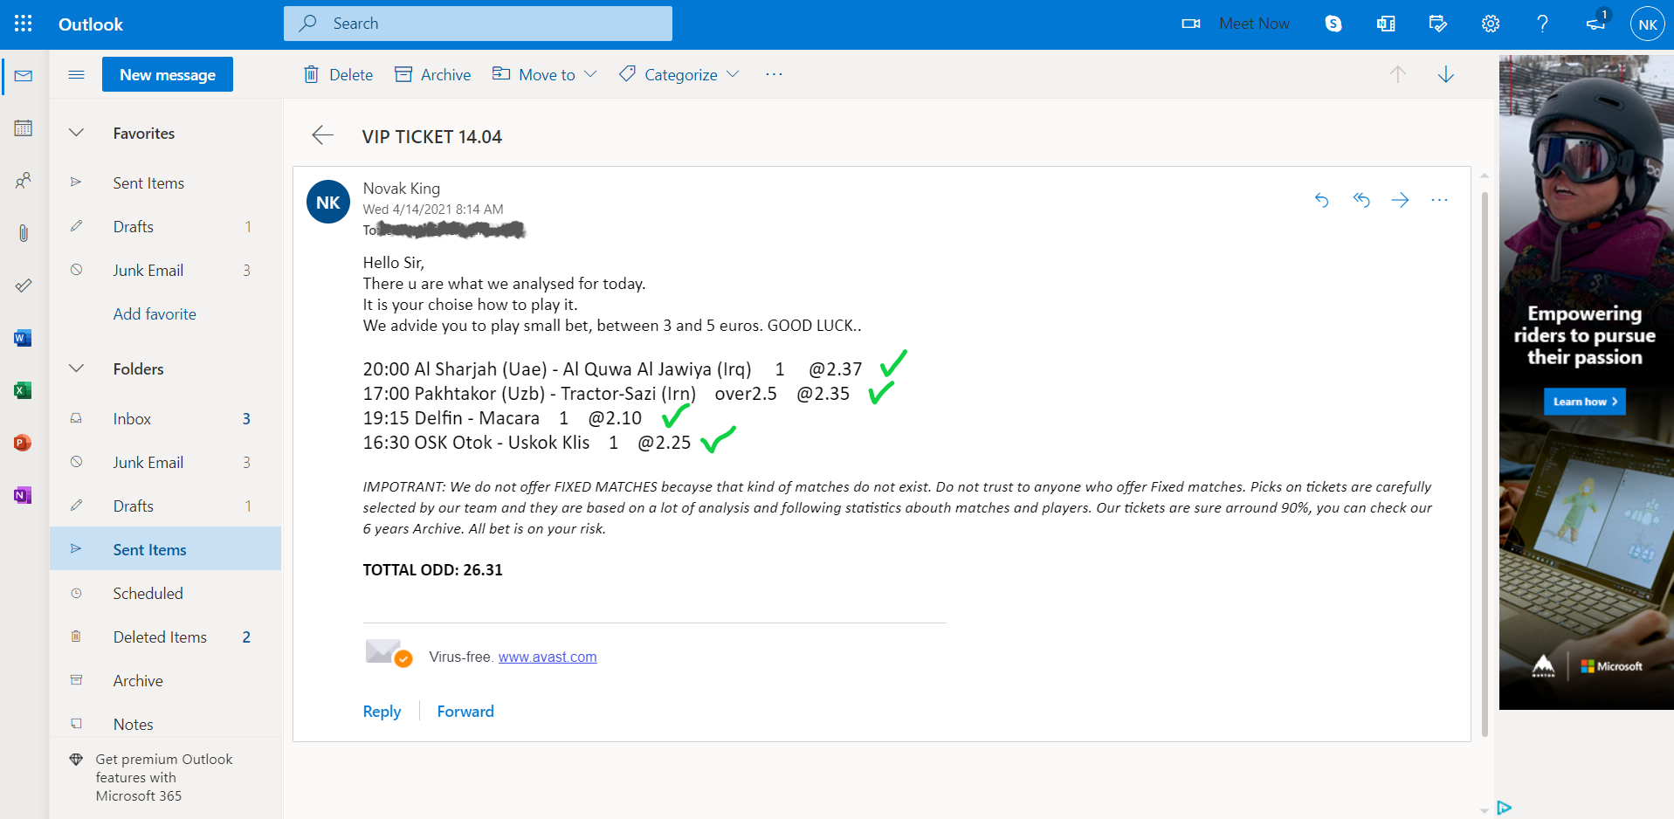Click the TOTTAL ODD: 26.31 text
Screen dimensions: 1674x819
point(432,569)
